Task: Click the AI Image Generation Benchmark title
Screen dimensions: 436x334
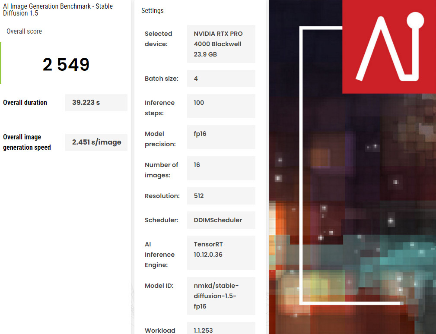Action: [x=58, y=9]
